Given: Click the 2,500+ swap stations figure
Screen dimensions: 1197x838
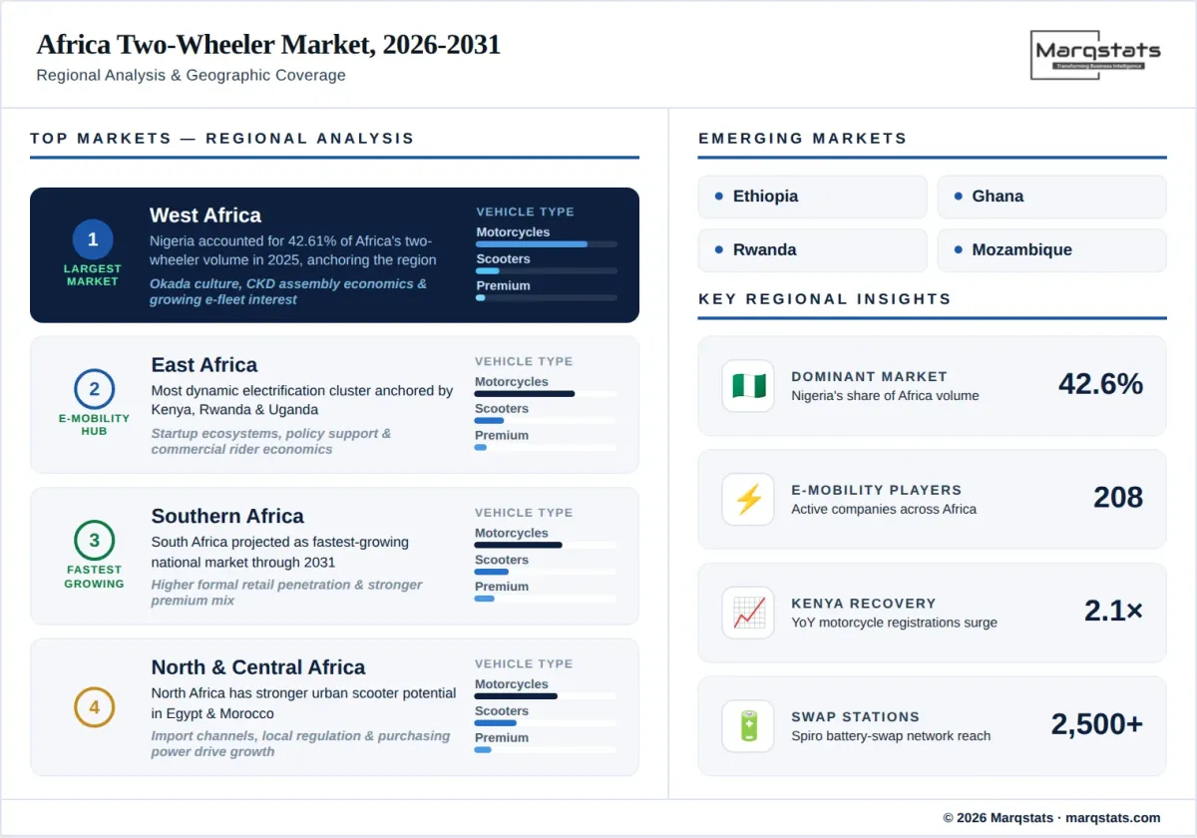Looking at the screenshot, I should [1096, 724].
